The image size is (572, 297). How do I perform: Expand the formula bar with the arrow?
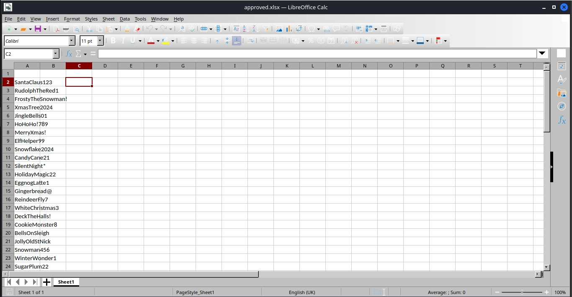(x=543, y=54)
